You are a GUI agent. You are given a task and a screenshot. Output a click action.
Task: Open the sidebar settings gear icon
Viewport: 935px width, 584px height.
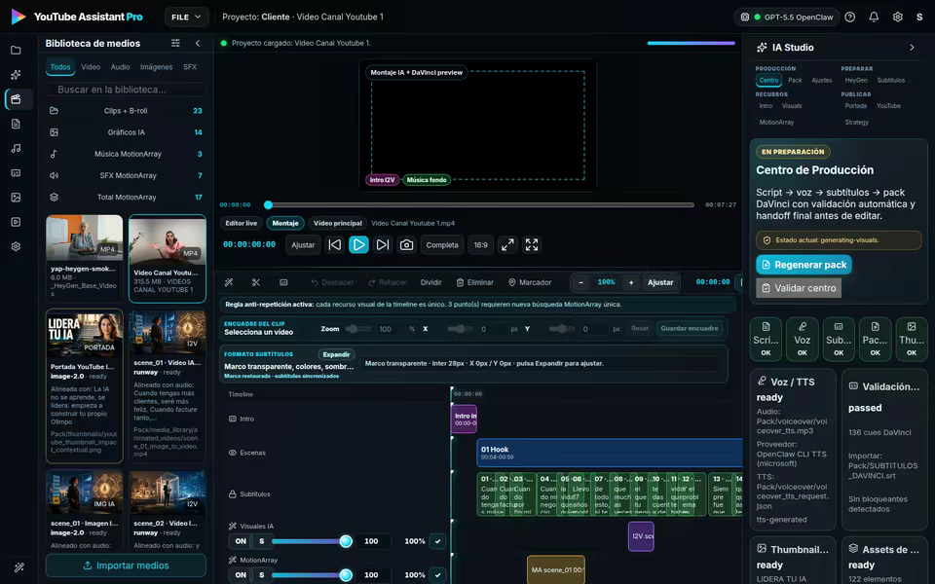coord(17,246)
